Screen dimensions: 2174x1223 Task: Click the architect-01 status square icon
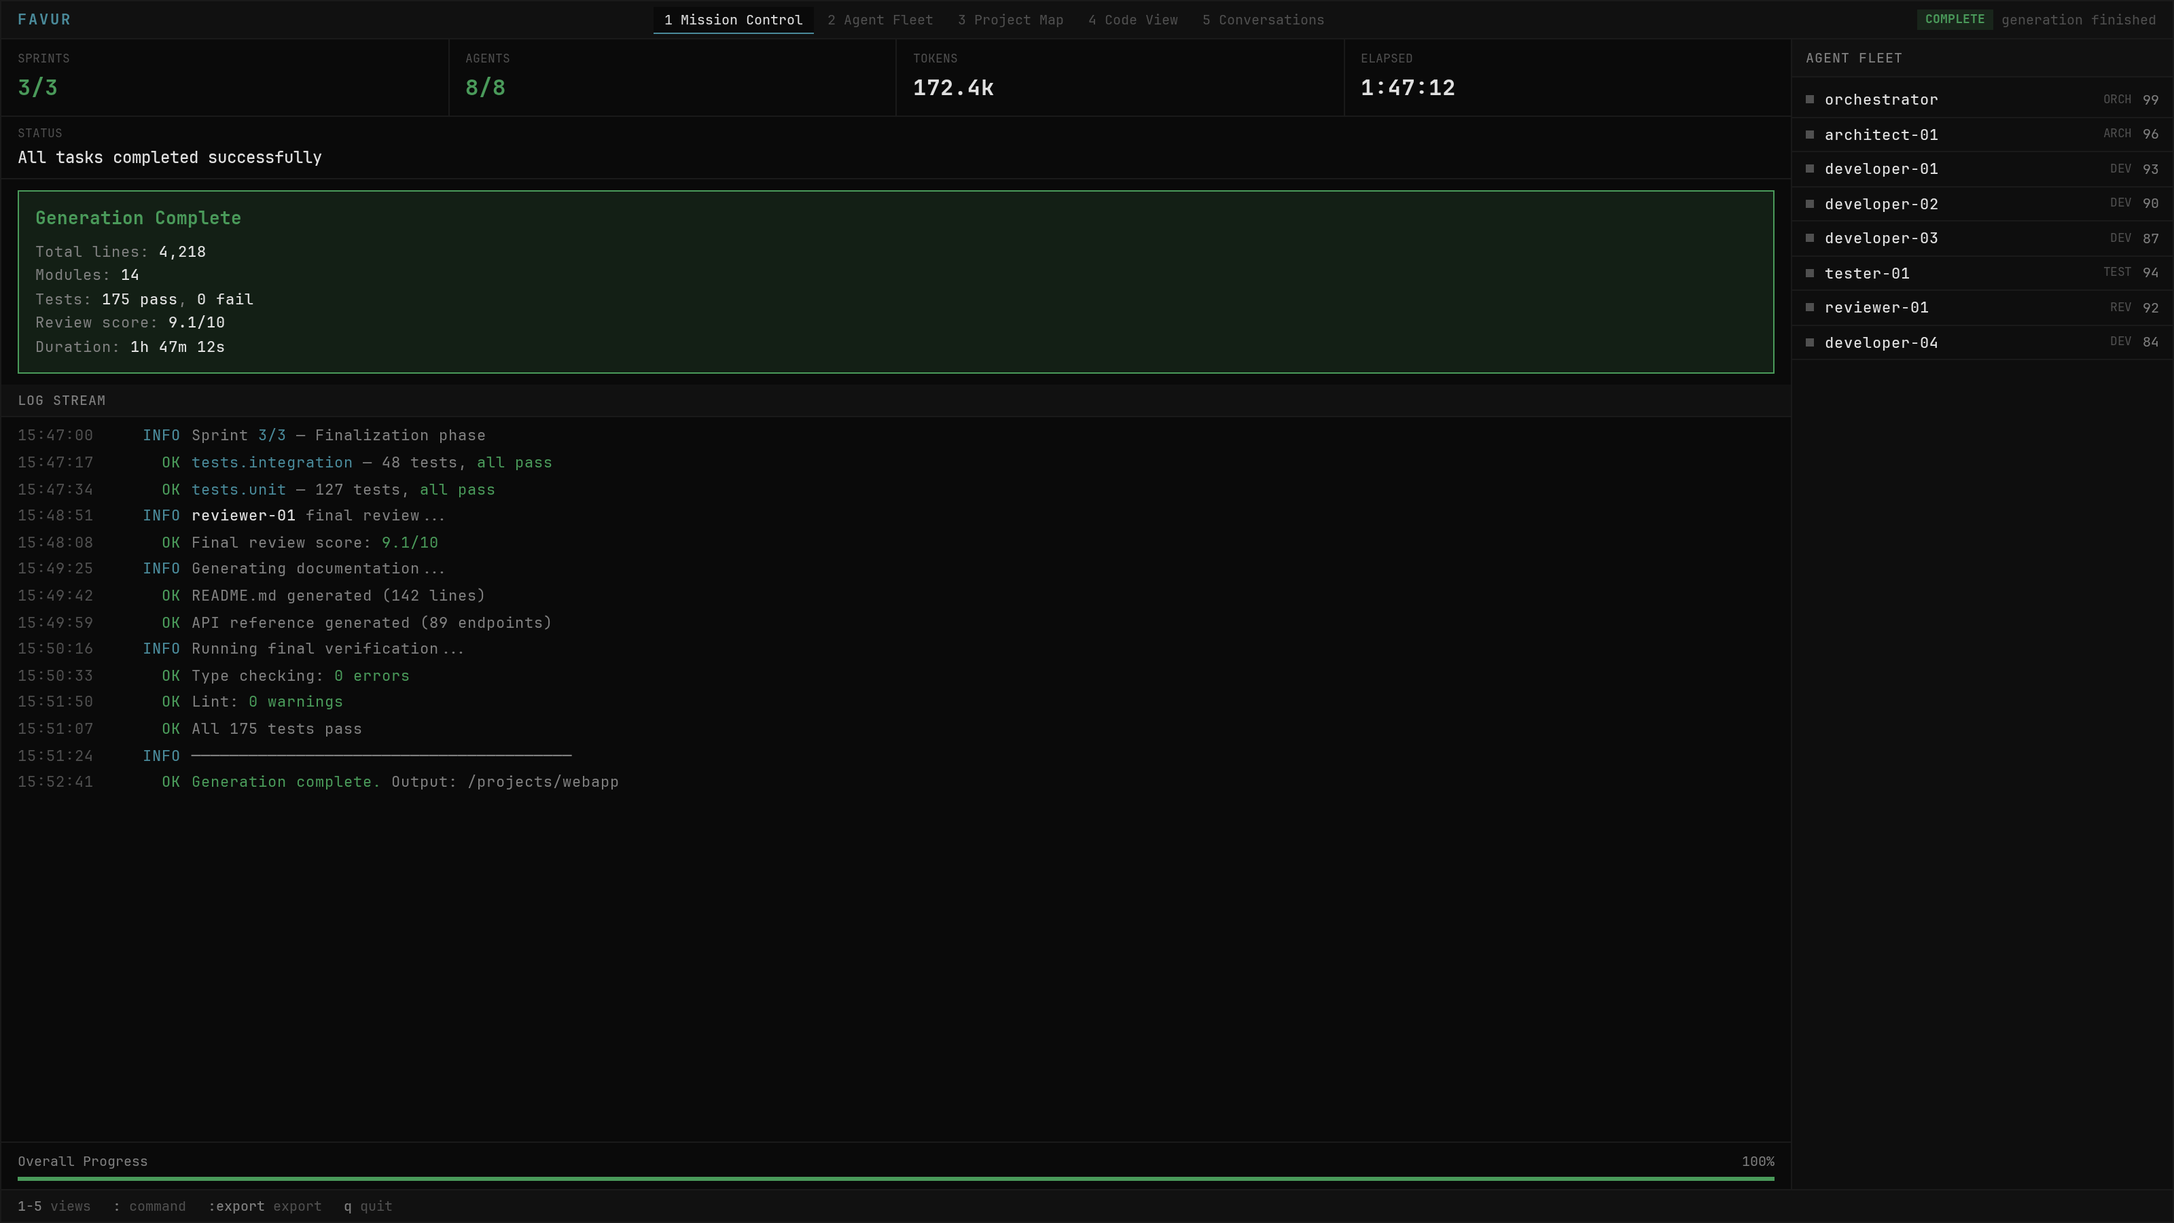pyautogui.click(x=1809, y=135)
